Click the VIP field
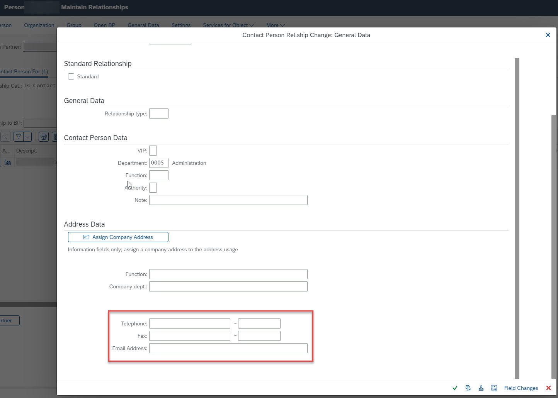 [x=153, y=151]
